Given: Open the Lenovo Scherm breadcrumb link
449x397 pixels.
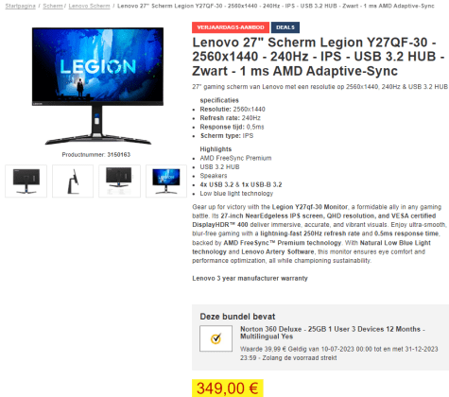Looking at the screenshot, I should pyautogui.click(x=89, y=6).
